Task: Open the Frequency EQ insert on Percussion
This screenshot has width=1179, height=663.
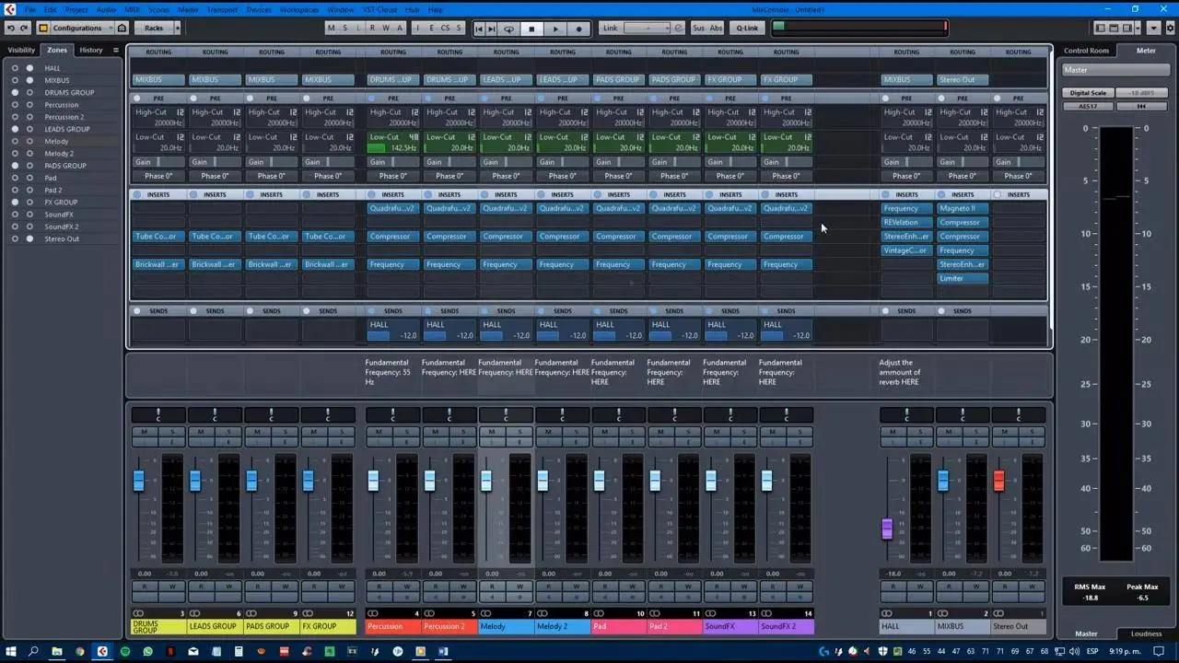Action: click(392, 264)
